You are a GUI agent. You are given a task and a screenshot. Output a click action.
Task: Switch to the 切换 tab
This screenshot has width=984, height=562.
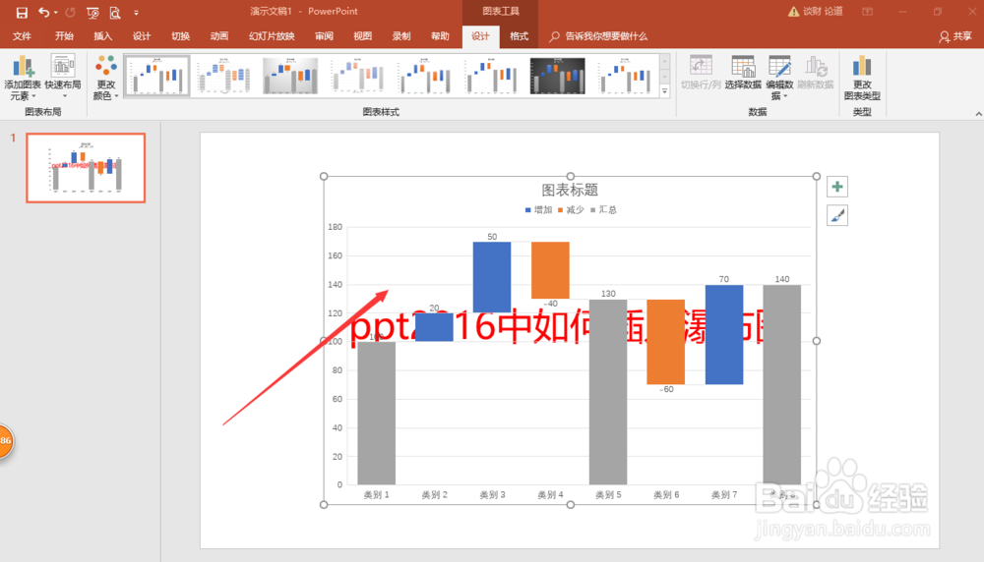tap(181, 36)
